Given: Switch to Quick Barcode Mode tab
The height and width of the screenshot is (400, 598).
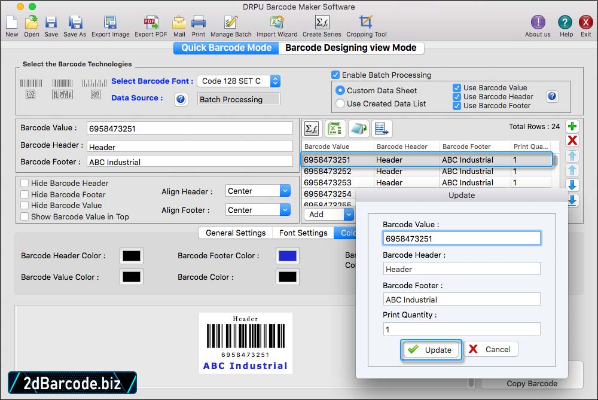Looking at the screenshot, I should click(x=226, y=48).
